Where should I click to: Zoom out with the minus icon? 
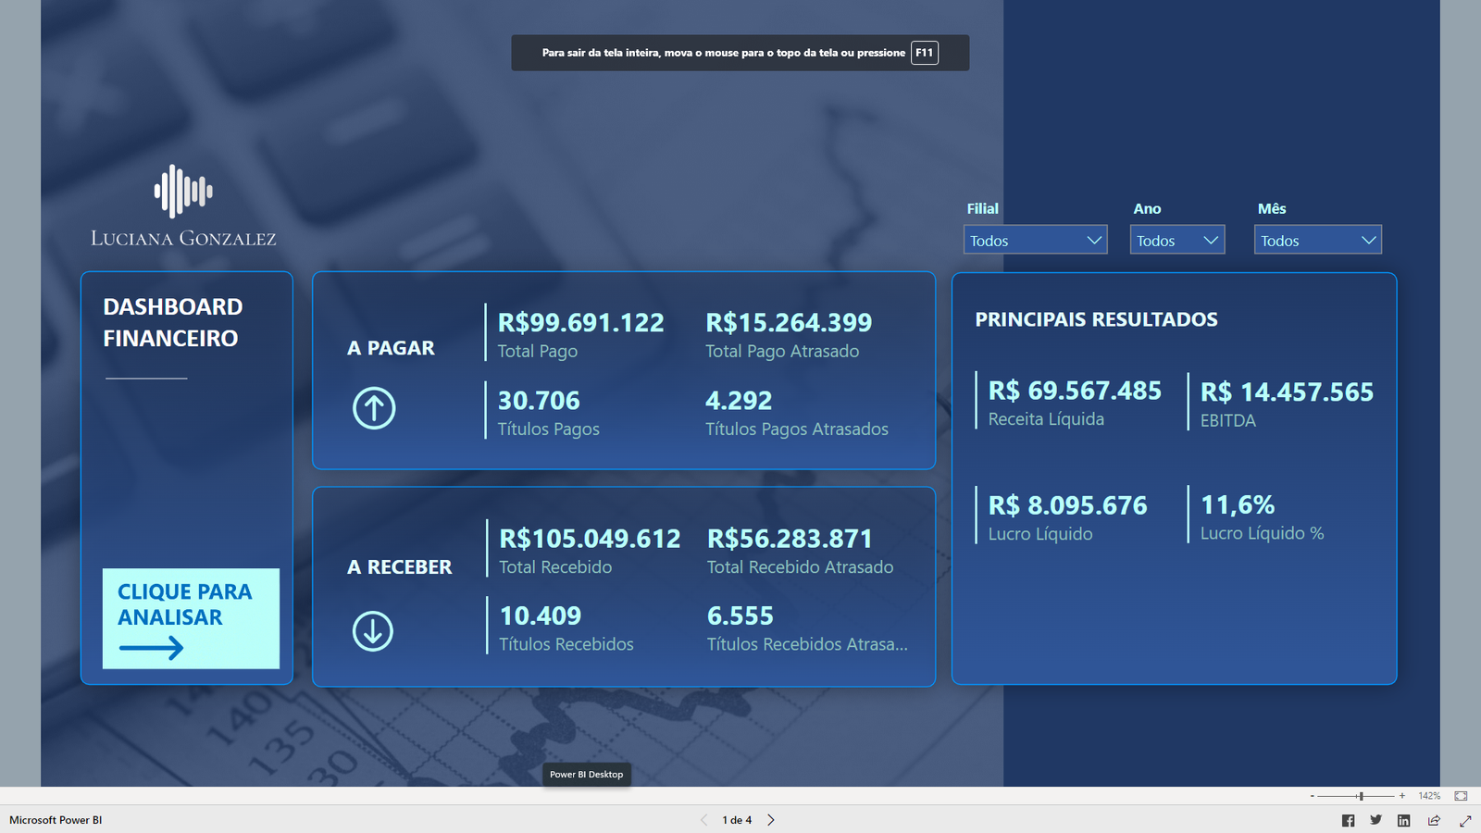[1313, 795]
